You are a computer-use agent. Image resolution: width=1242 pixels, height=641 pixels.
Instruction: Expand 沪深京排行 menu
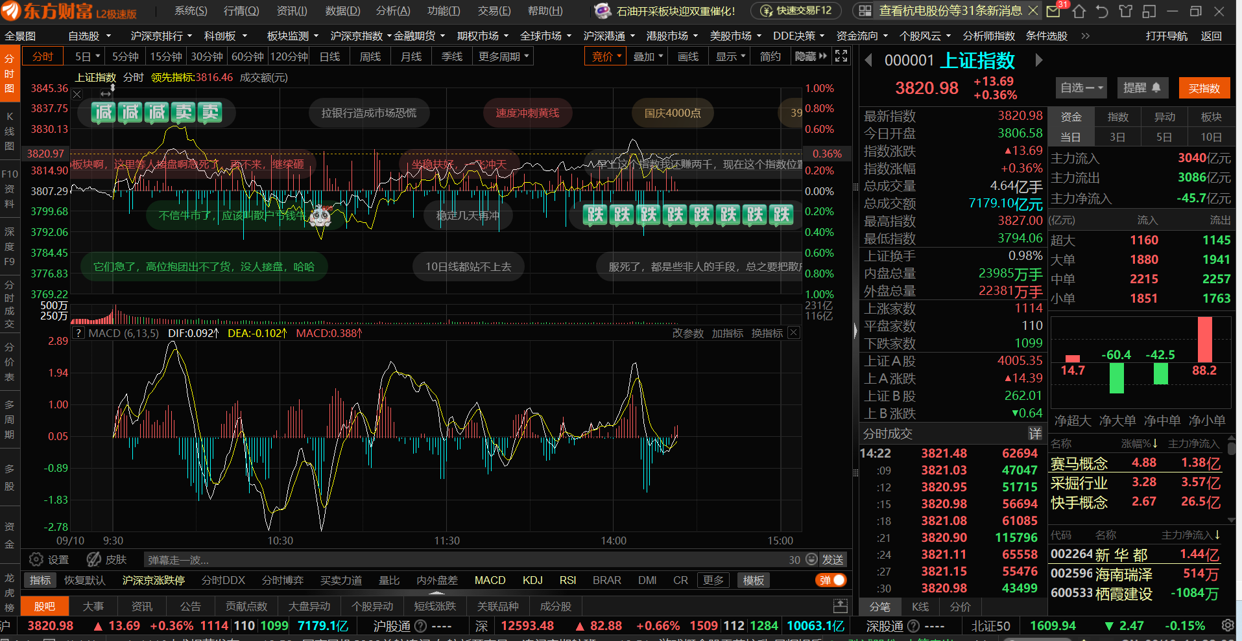tap(161, 36)
